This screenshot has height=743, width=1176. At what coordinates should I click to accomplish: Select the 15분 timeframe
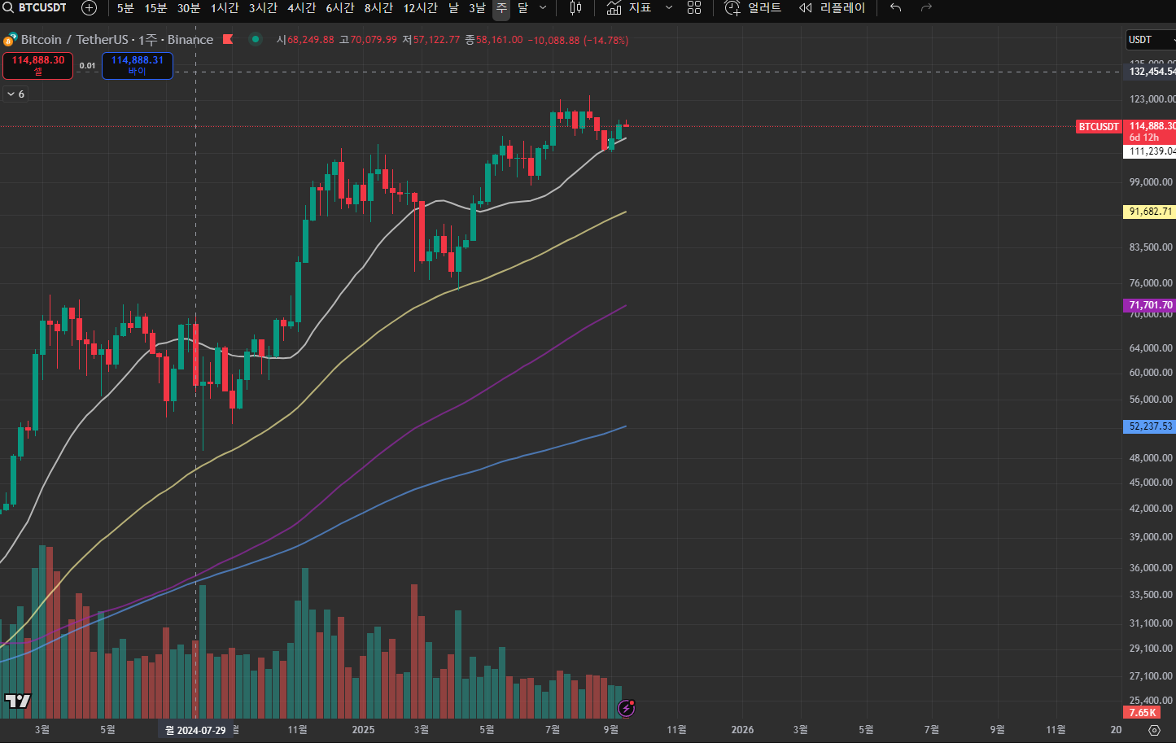tap(155, 8)
